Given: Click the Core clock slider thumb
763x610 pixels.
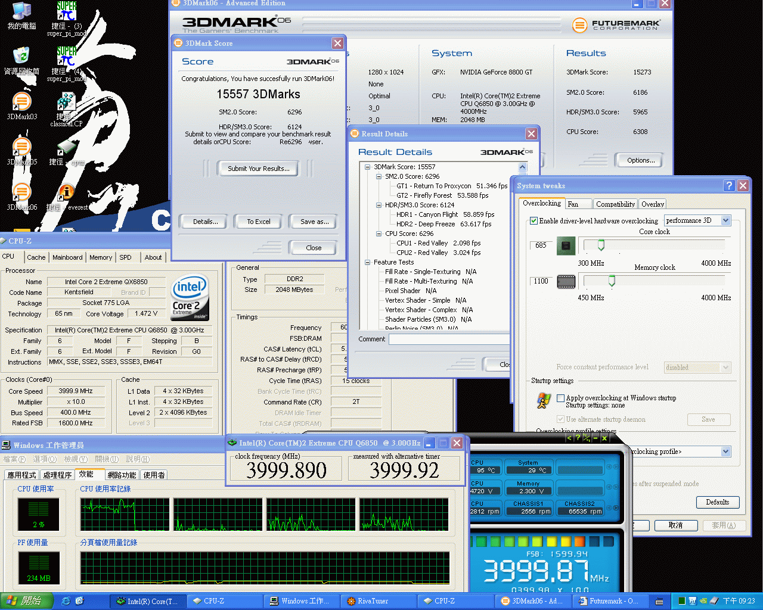Looking at the screenshot, I should click(601, 245).
